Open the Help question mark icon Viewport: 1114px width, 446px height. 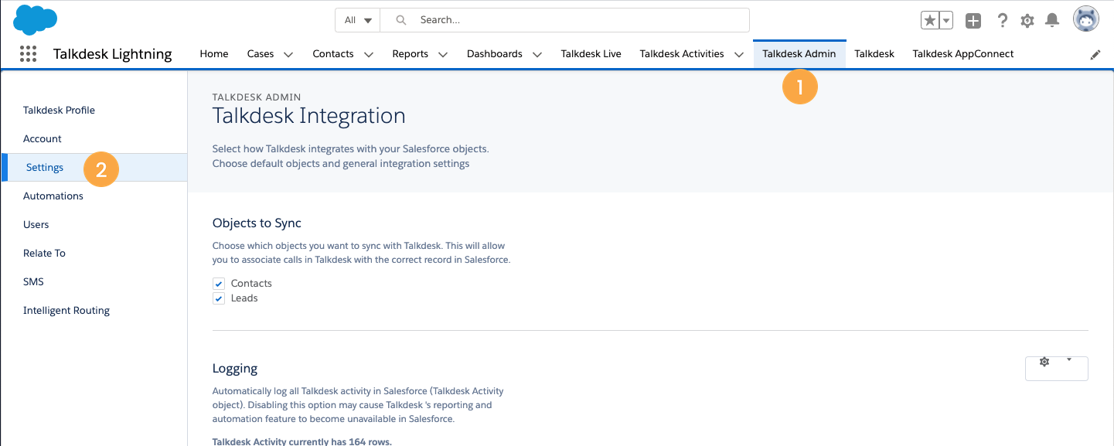tap(1003, 21)
